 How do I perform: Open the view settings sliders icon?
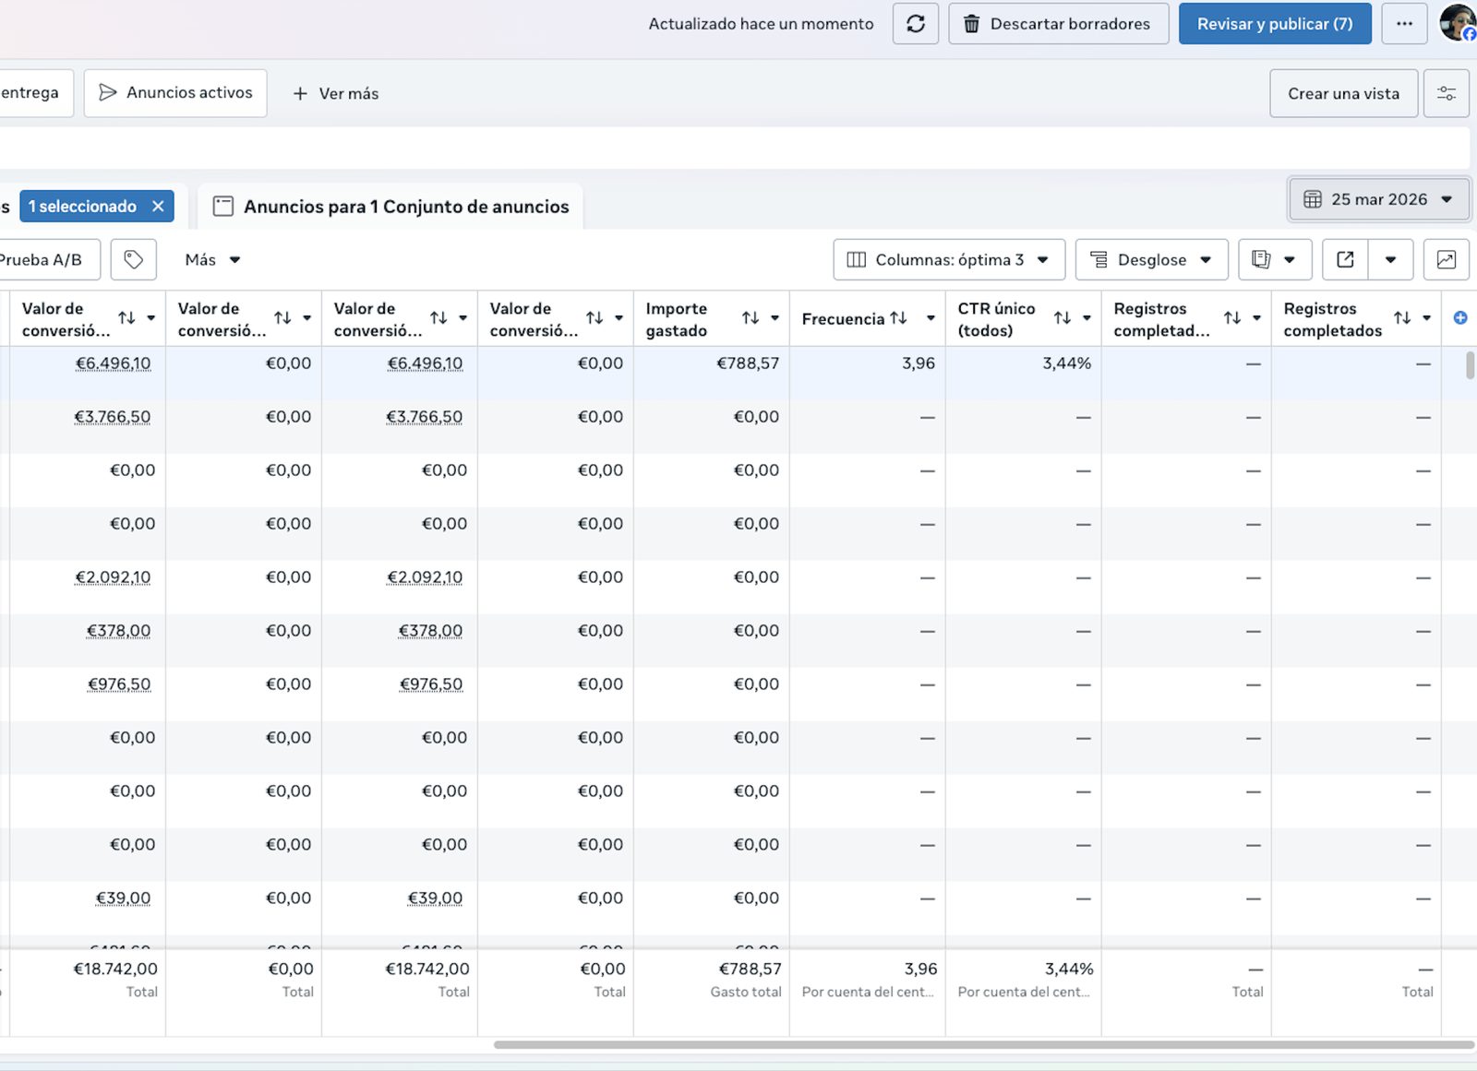click(x=1446, y=93)
